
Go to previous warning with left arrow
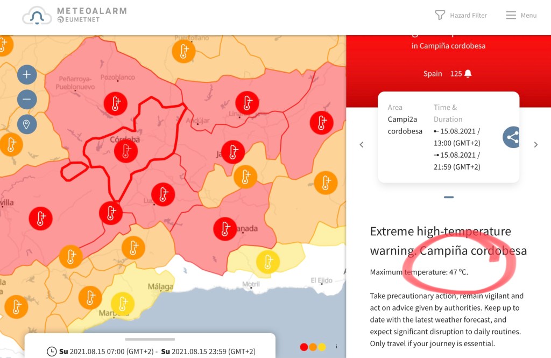click(x=362, y=144)
